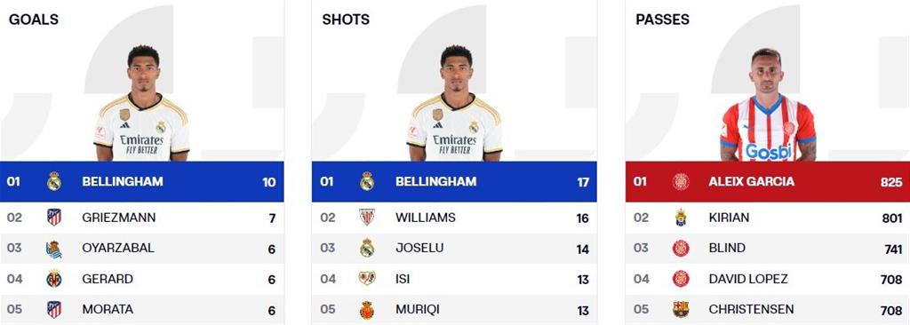Click Aleix Garcia's photo in the Passes card
910x325 pixels.
[768, 105]
